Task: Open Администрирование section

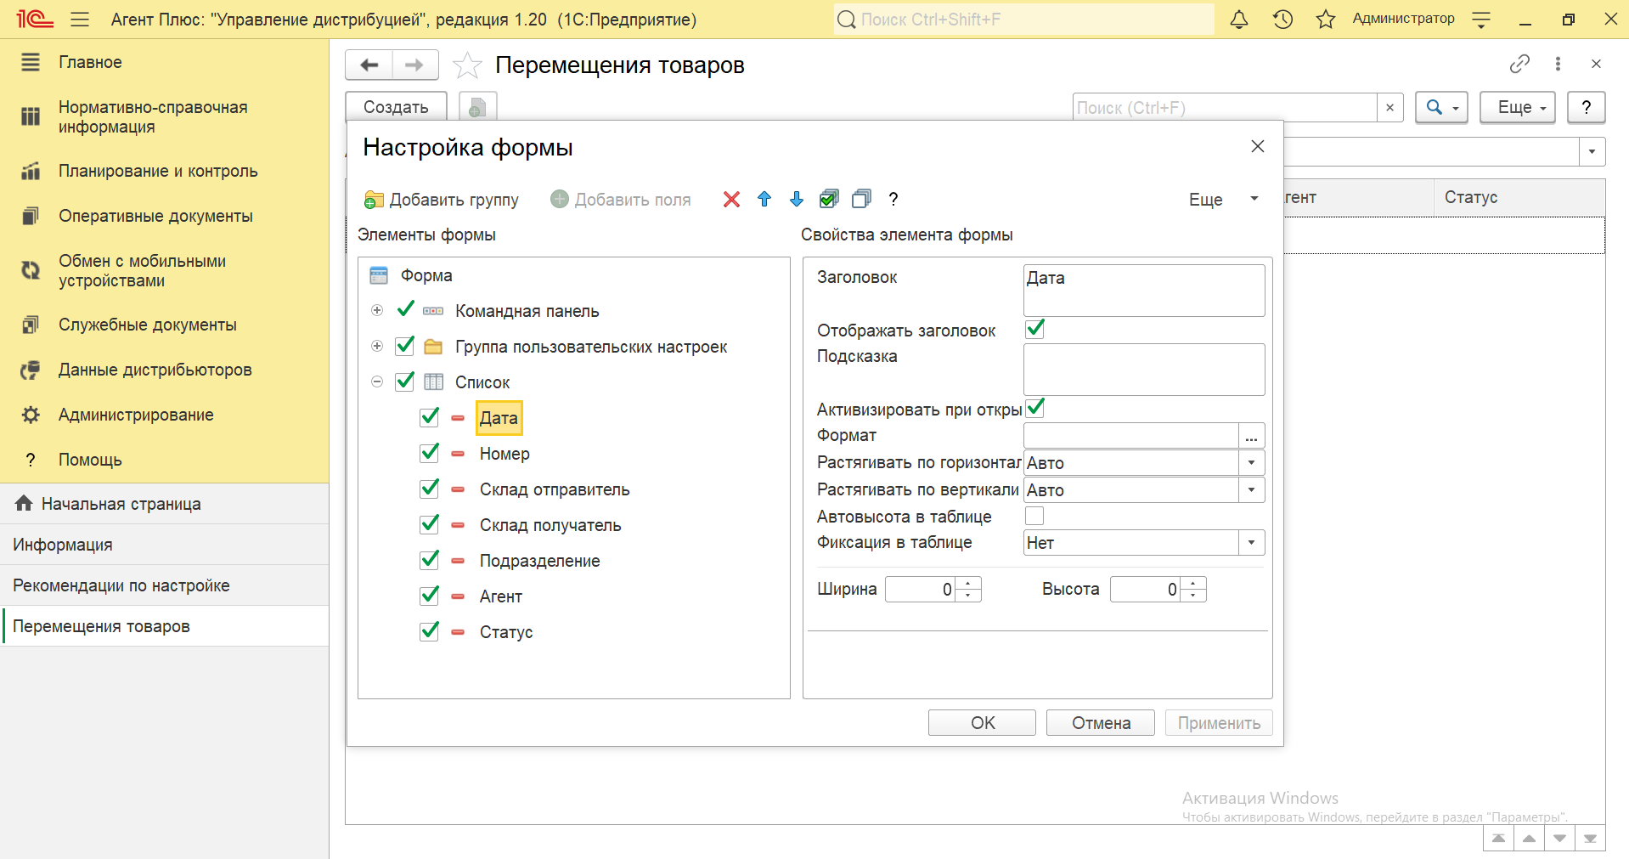Action: tap(136, 415)
